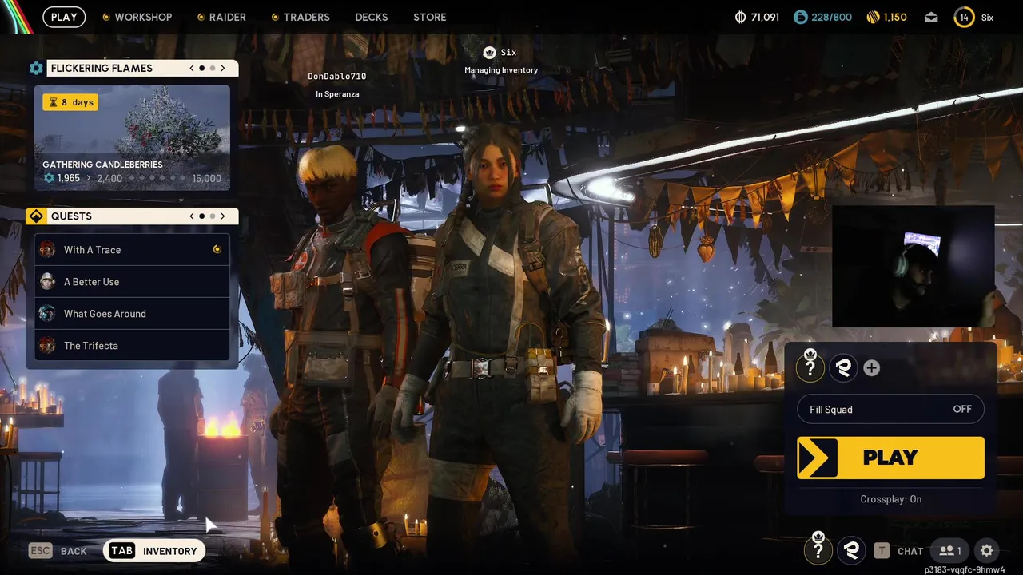Screen dimensions: 1023x575
Task: Click the question mark map slot in squad panel
Action: 810,367
